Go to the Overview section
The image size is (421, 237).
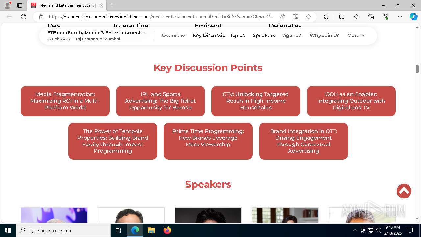(x=173, y=35)
